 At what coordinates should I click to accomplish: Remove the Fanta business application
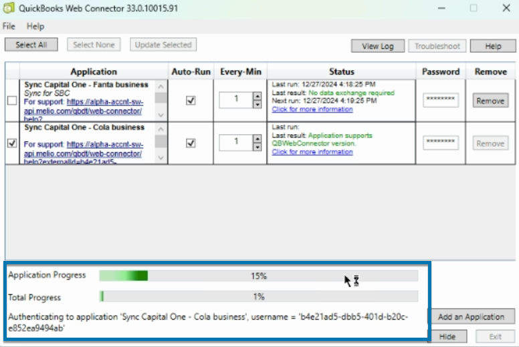coord(490,101)
